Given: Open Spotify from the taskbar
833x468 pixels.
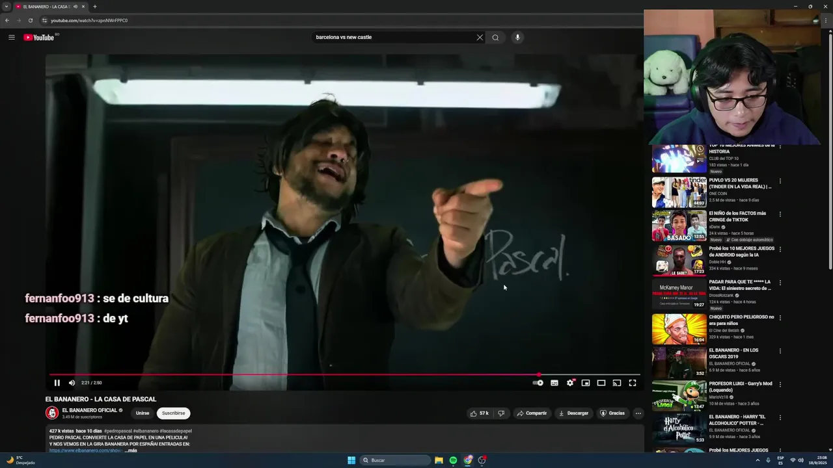Looking at the screenshot, I should tap(453, 460).
